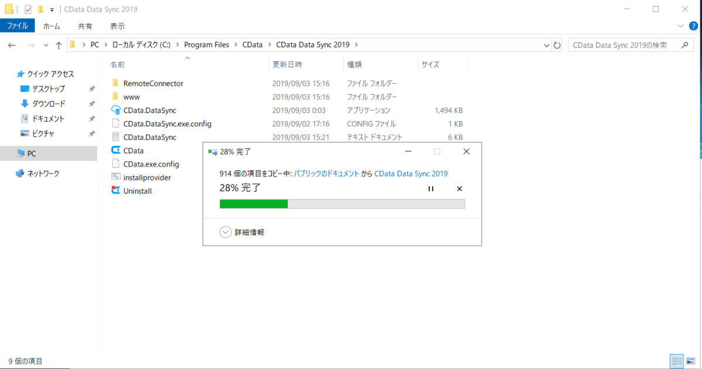Switch to details view layout icon
The height and width of the screenshot is (369, 702).
(676, 361)
